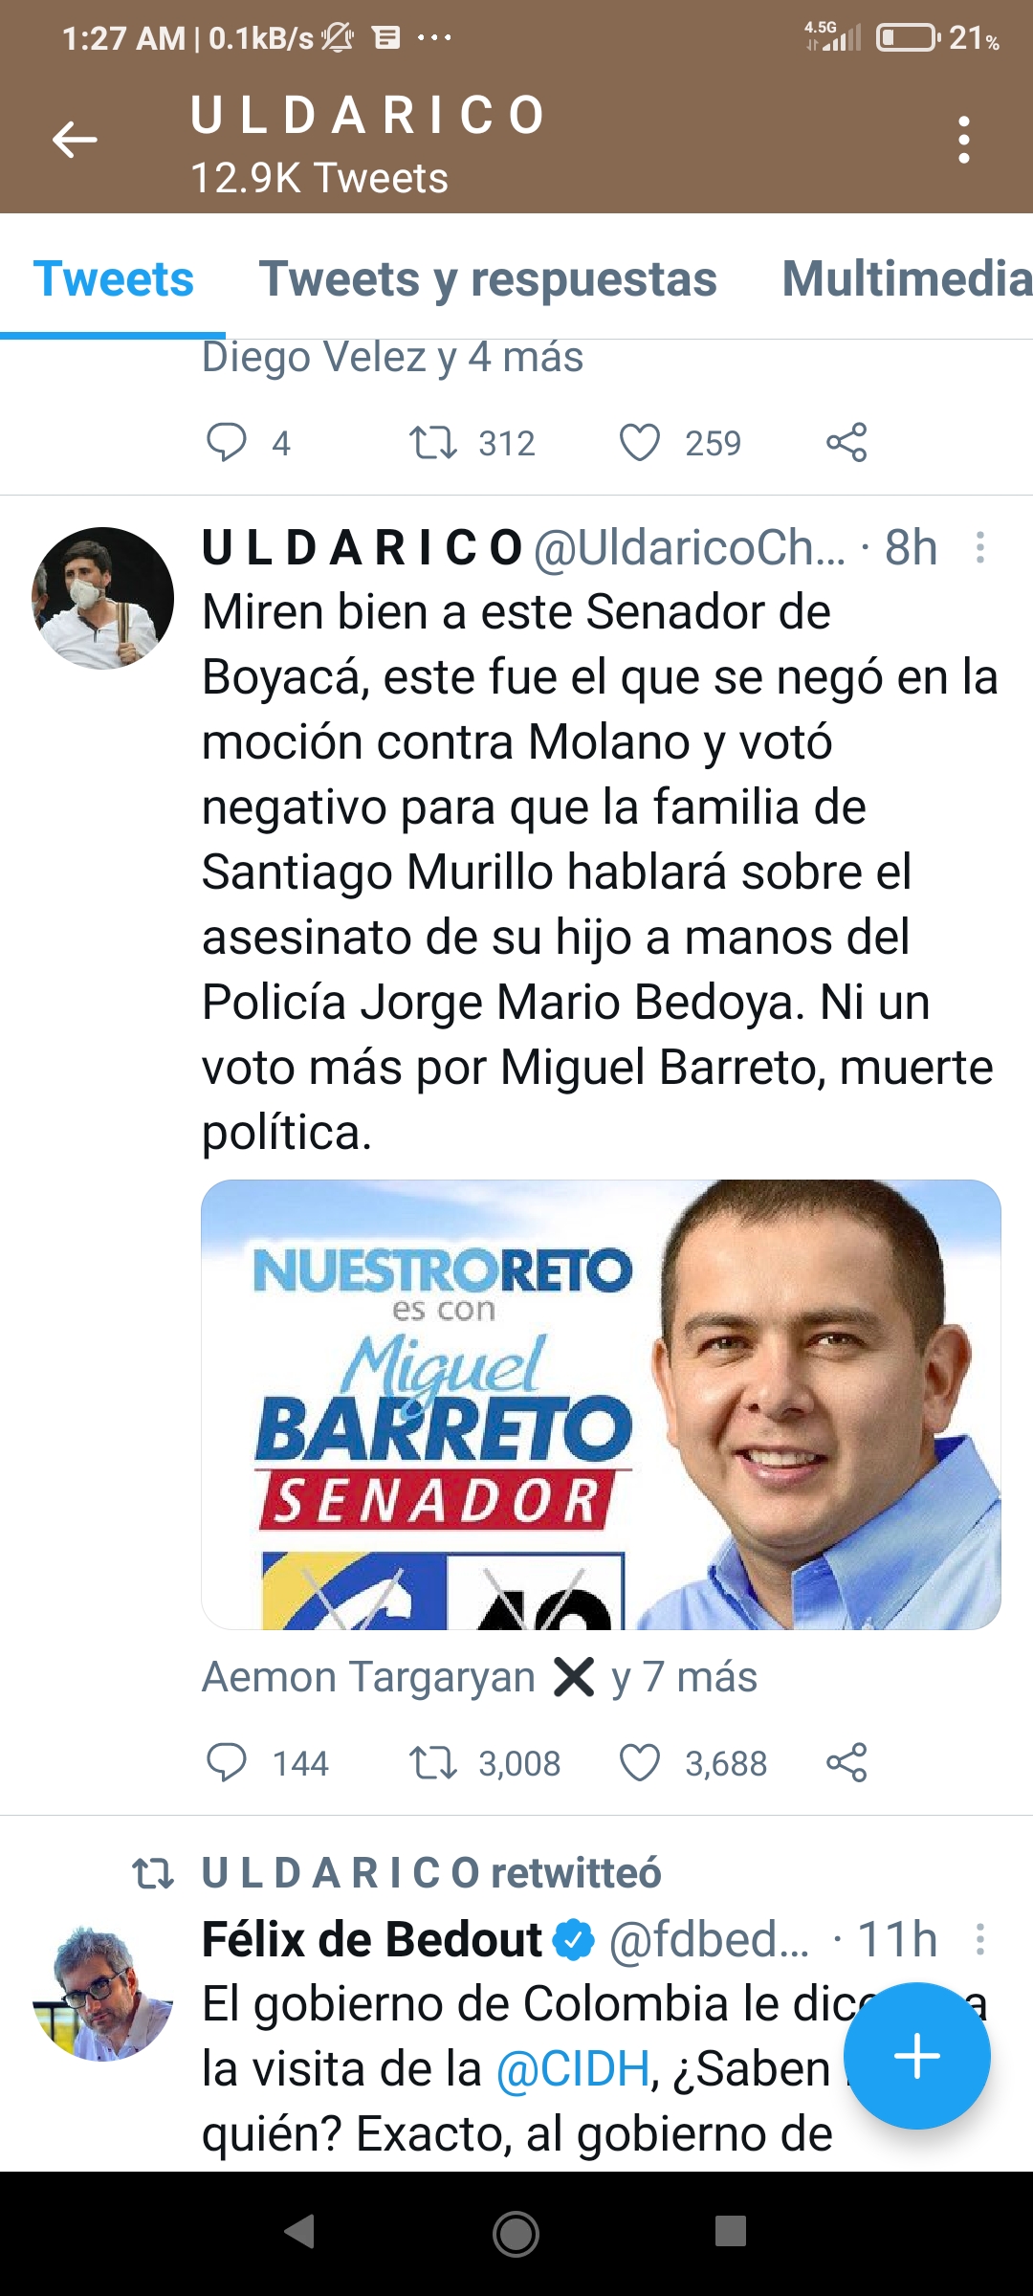Open the Multimedia tab
This screenshot has height=2296, width=1033.
pyautogui.click(x=906, y=279)
